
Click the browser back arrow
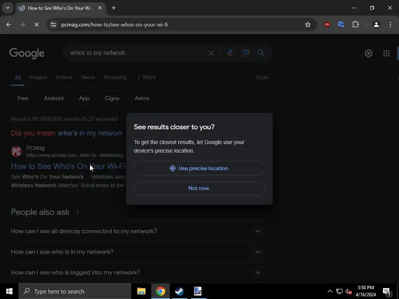[x=9, y=25]
